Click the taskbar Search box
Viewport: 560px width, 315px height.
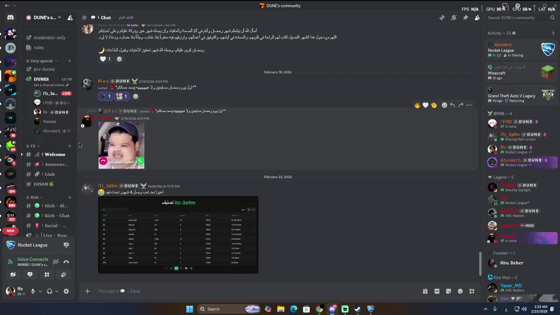click(229, 309)
